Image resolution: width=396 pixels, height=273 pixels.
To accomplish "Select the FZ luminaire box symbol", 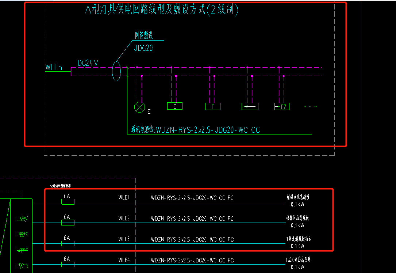I will tap(282, 106).
